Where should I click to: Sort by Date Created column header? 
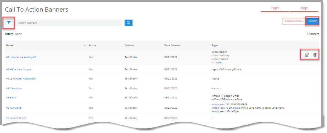click(172, 45)
